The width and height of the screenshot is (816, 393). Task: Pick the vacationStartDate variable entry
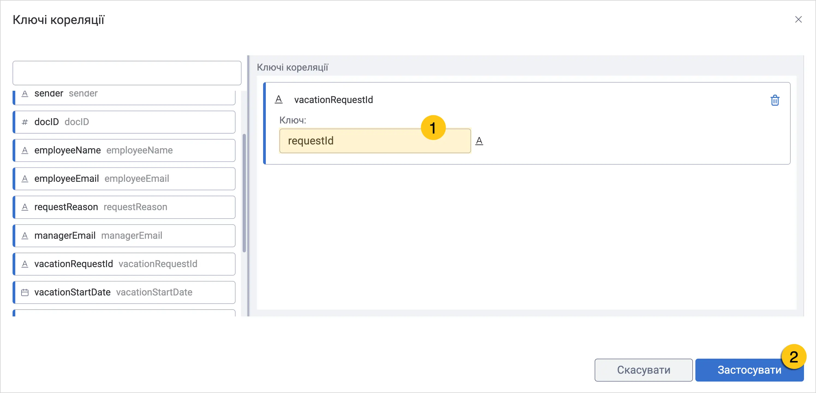[x=124, y=292]
